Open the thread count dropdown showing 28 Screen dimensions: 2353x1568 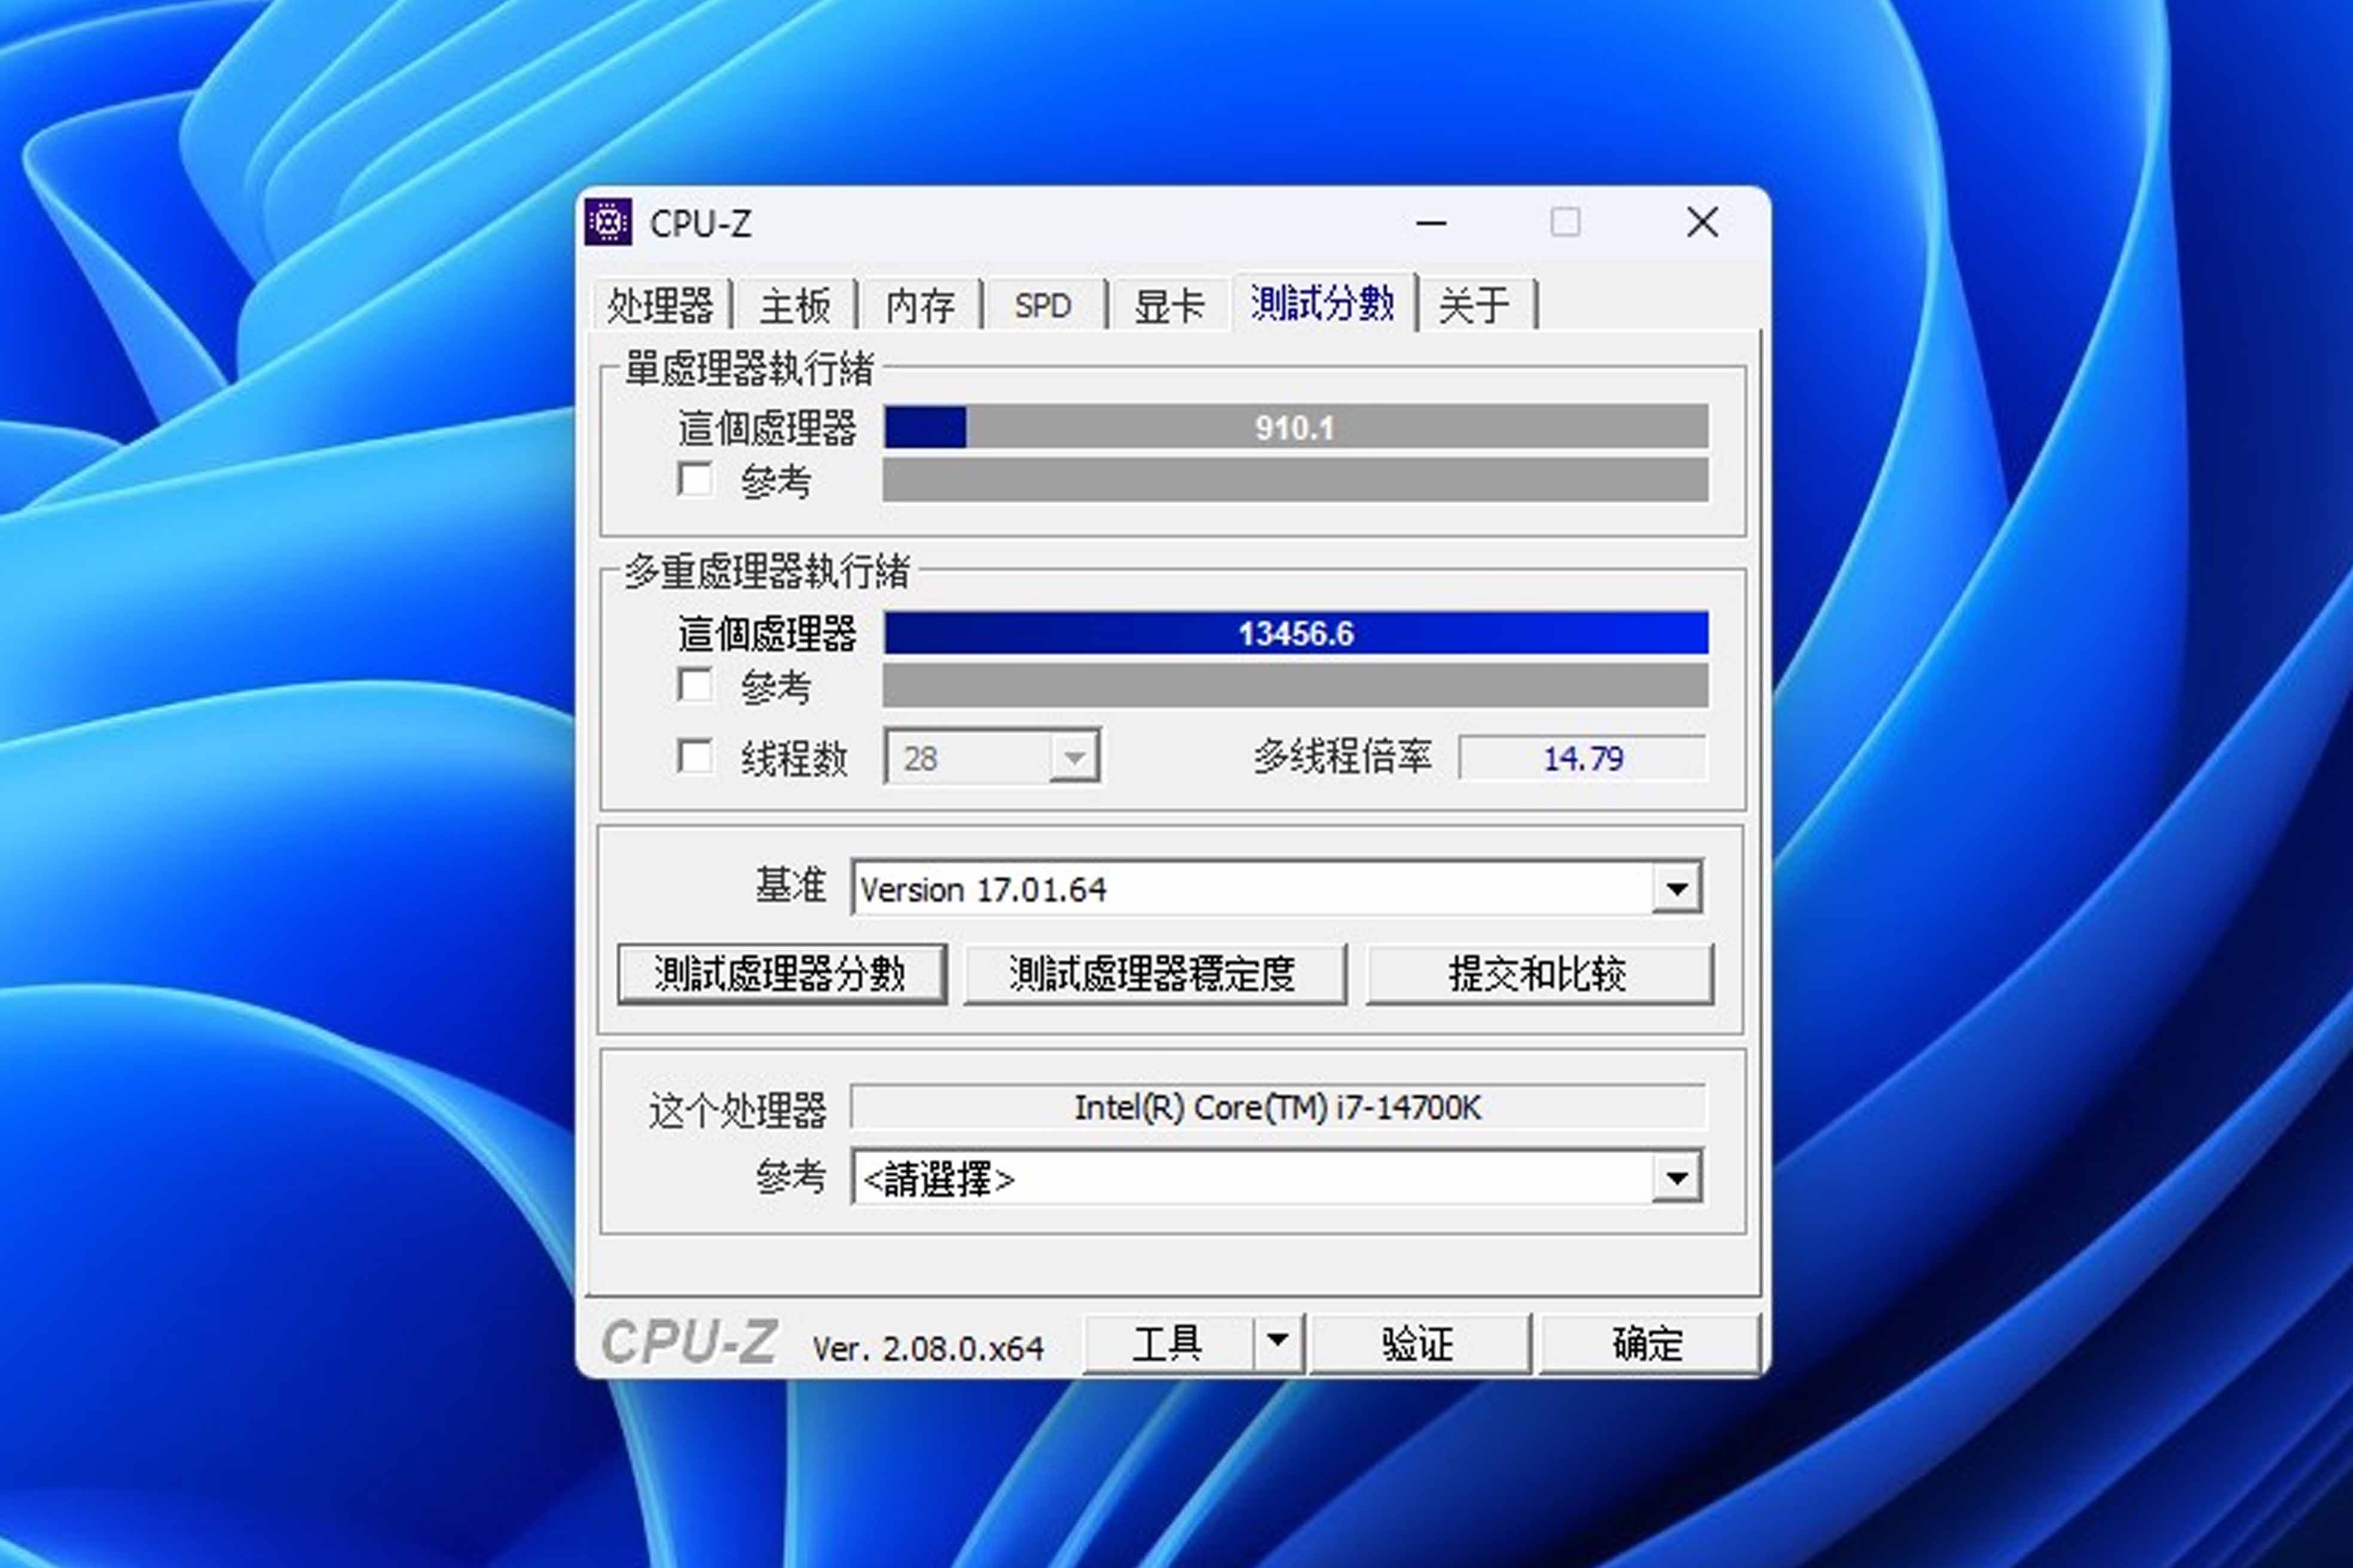point(992,757)
